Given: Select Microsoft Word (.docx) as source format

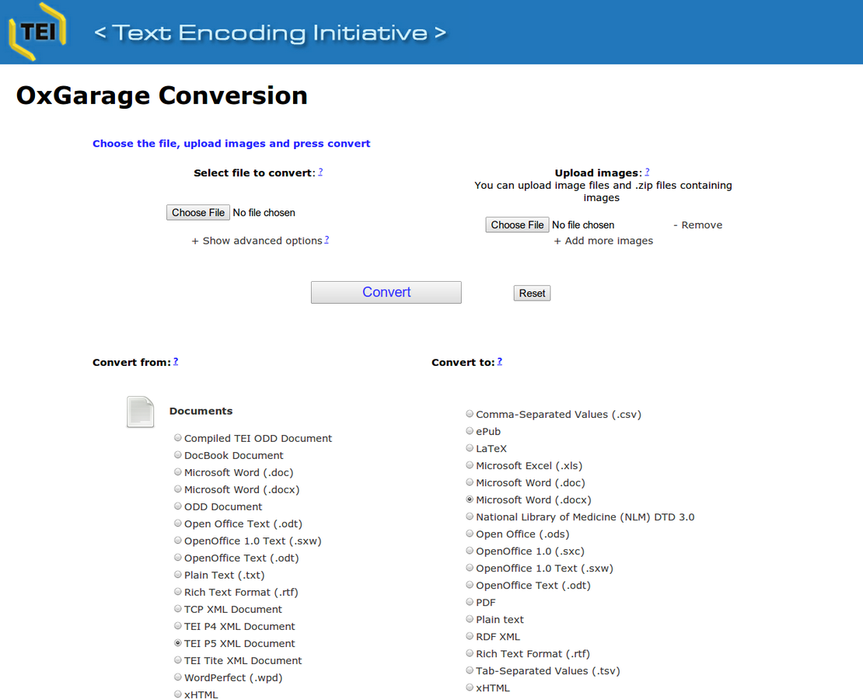Looking at the screenshot, I should (x=178, y=489).
